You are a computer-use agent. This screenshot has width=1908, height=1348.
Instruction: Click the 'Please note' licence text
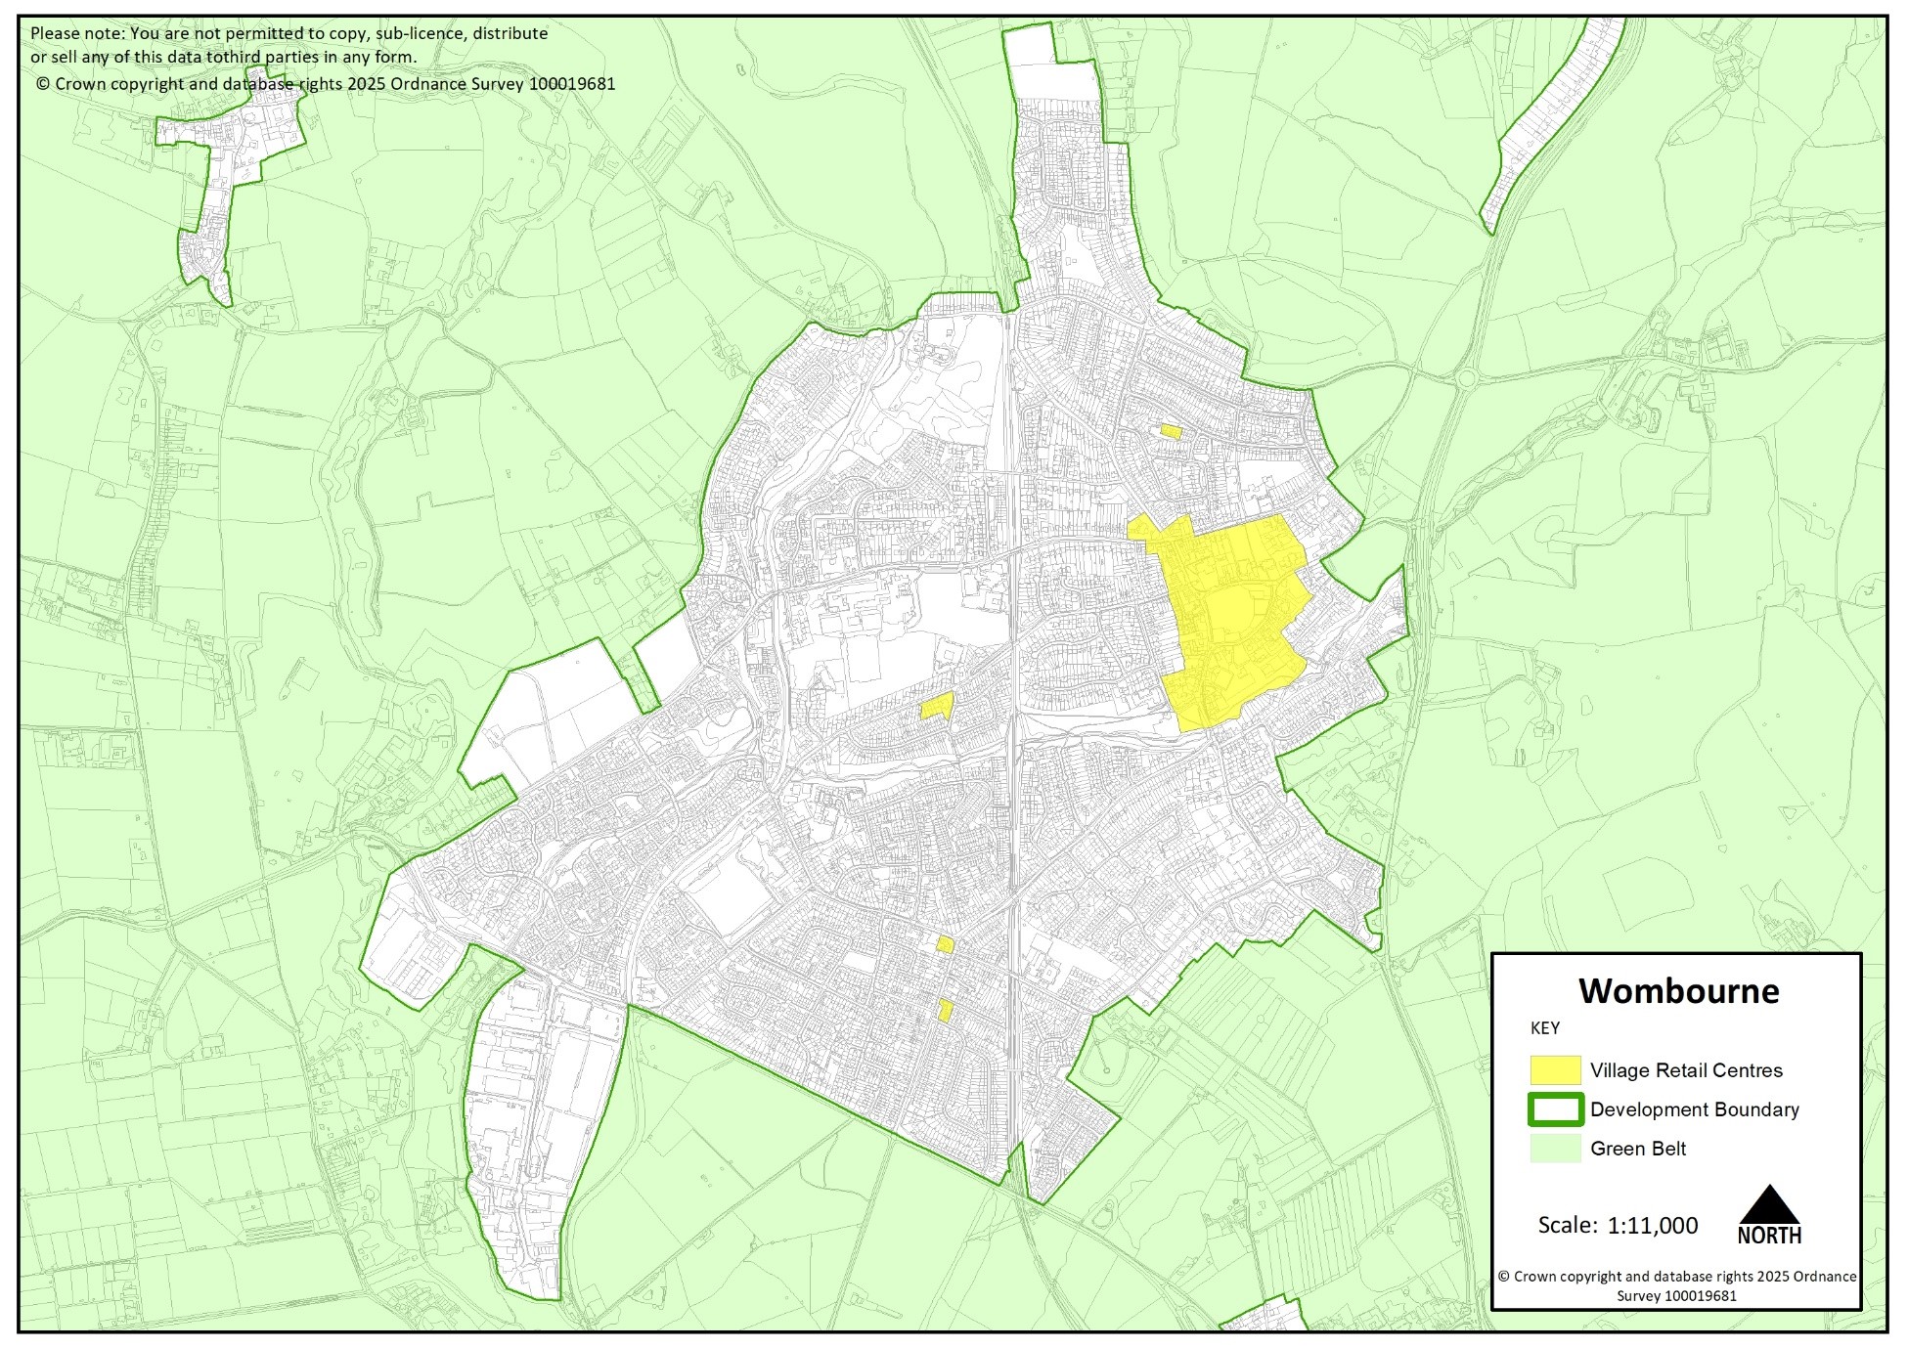pyautogui.click(x=289, y=45)
